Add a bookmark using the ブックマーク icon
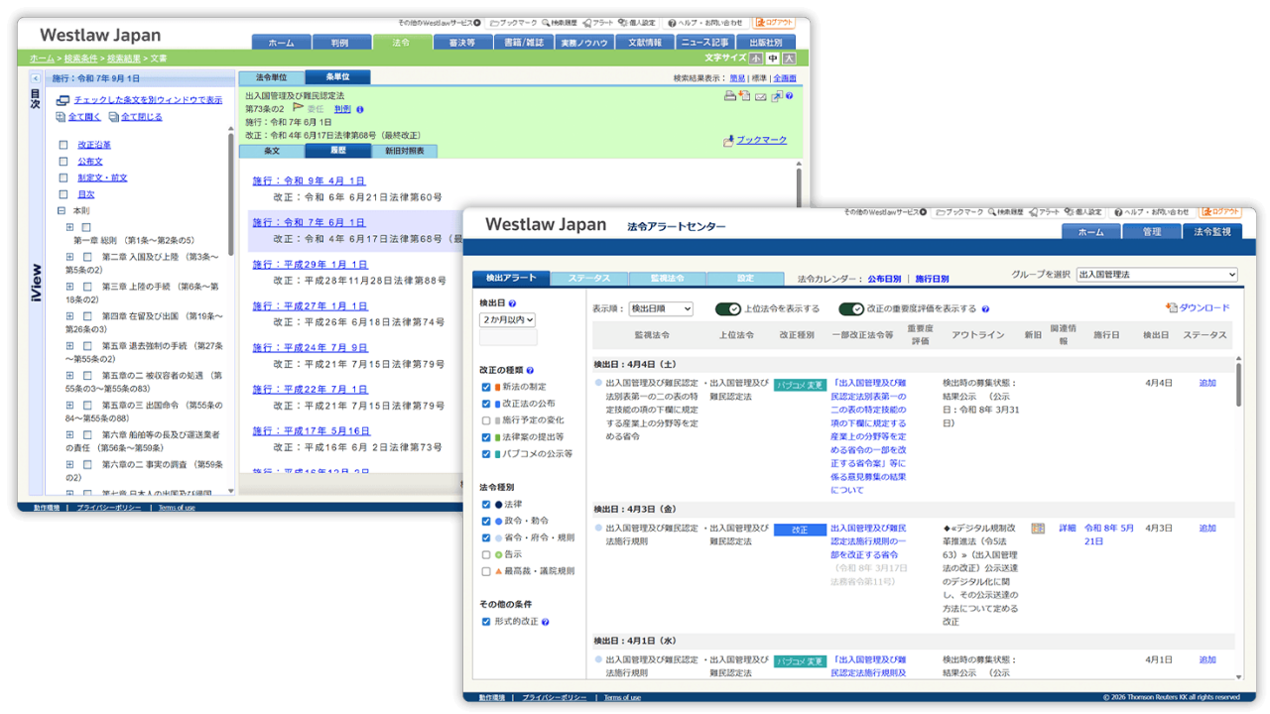 pos(730,139)
